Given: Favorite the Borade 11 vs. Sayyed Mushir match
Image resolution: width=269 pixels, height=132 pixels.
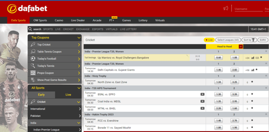Looking at the screenshot, I should point(252,127).
